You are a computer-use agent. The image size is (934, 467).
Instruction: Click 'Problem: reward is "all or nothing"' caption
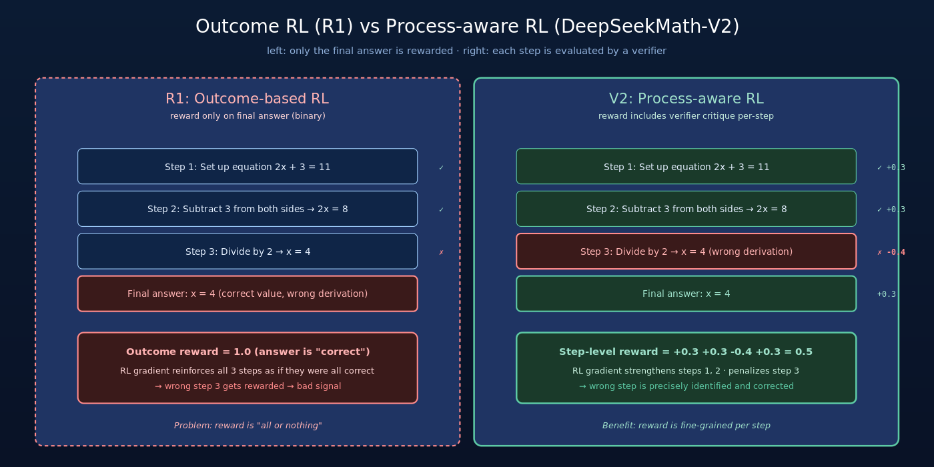[x=248, y=426]
